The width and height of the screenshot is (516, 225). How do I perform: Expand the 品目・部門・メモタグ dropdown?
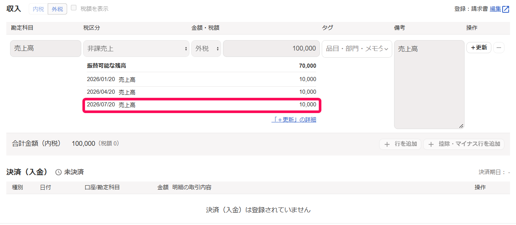pyautogui.click(x=357, y=49)
